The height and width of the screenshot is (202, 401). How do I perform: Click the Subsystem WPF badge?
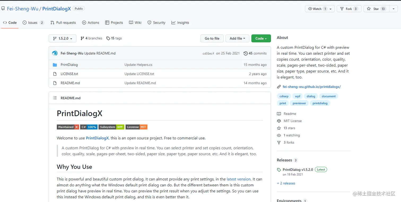coord(111,127)
